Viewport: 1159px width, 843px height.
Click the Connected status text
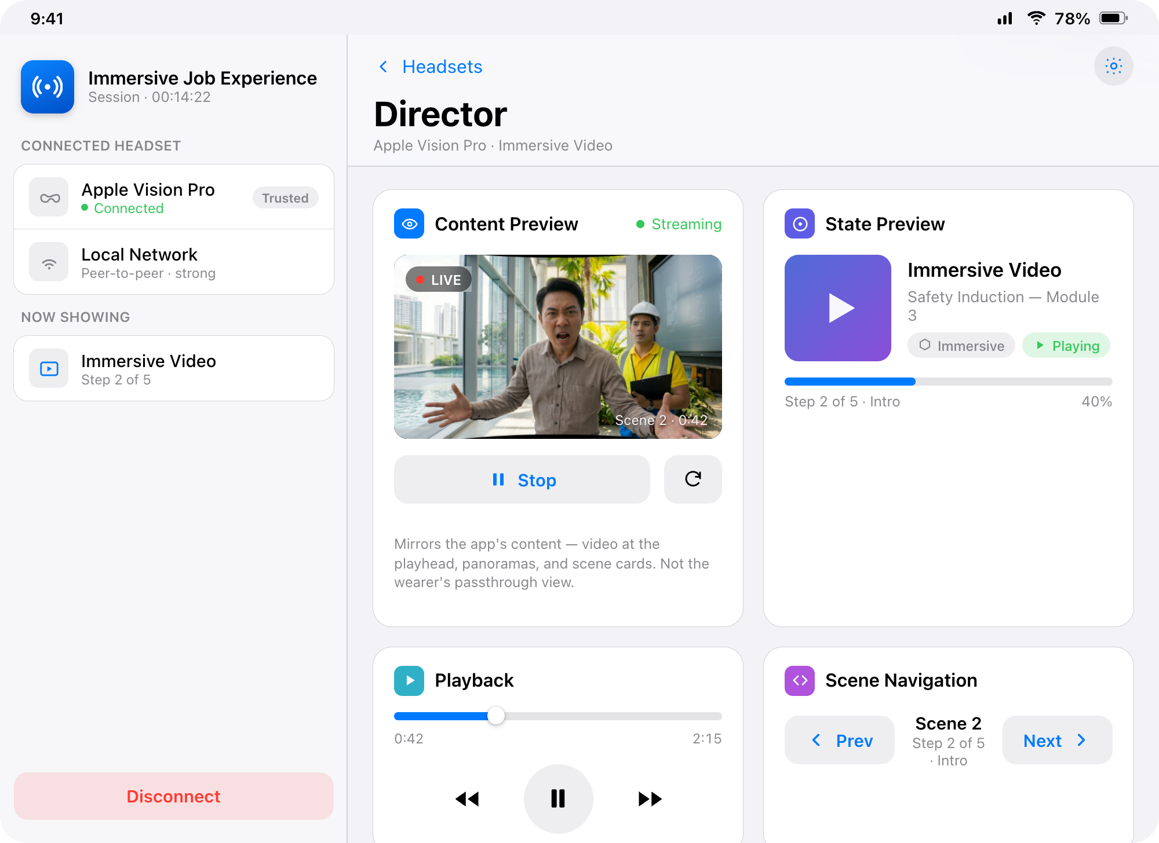point(129,208)
